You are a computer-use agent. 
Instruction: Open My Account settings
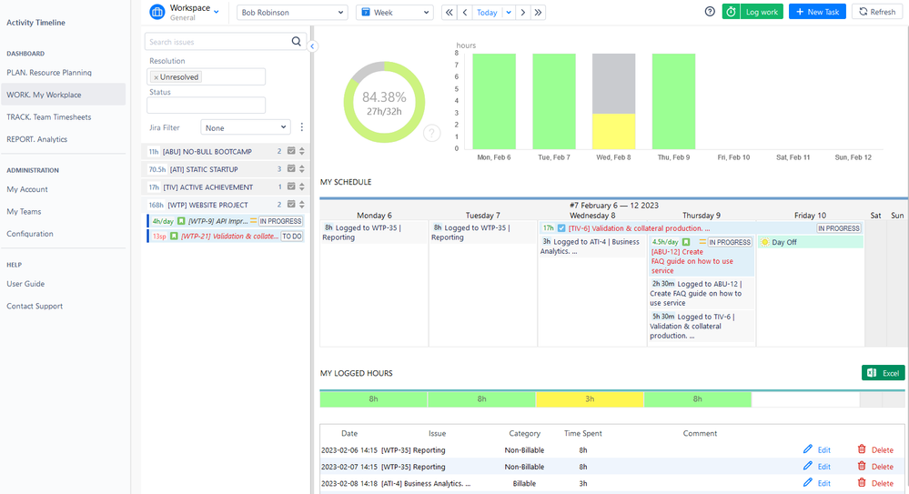point(27,189)
